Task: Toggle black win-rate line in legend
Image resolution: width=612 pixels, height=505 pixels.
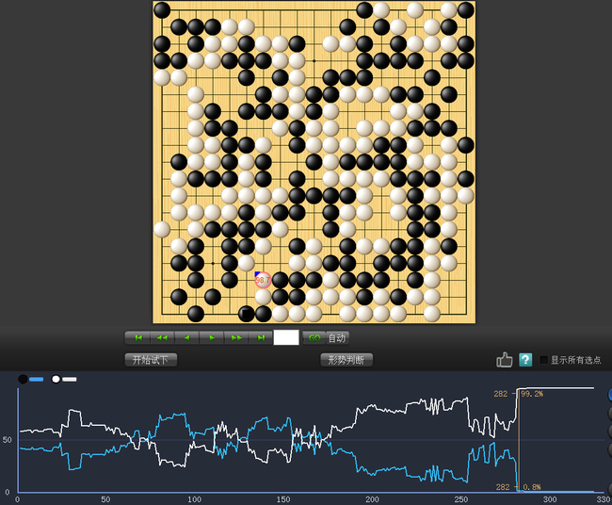Action: click(31, 380)
